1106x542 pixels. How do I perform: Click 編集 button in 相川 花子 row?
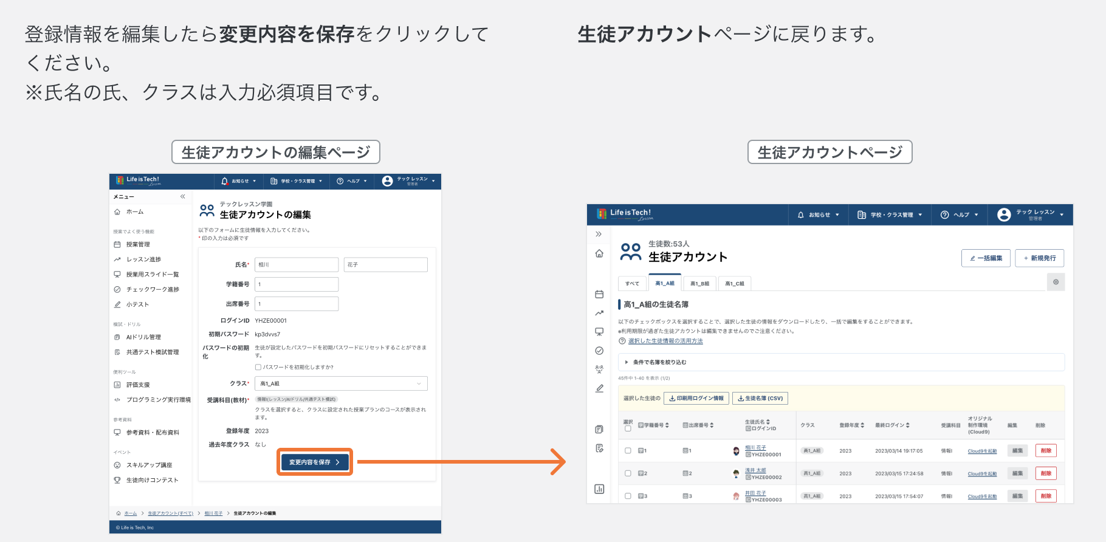click(x=1017, y=451)
